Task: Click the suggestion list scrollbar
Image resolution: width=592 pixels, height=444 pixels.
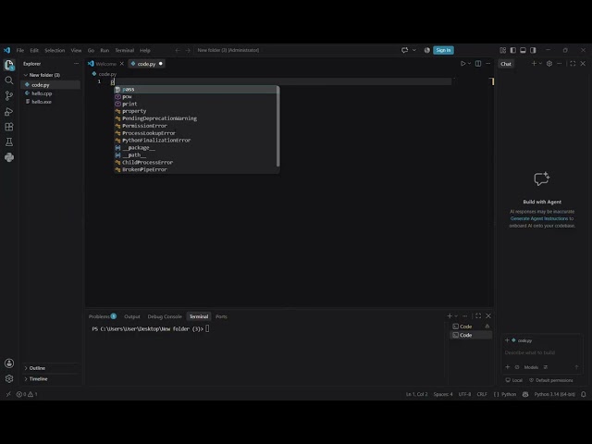Action: tap(277, 127)
